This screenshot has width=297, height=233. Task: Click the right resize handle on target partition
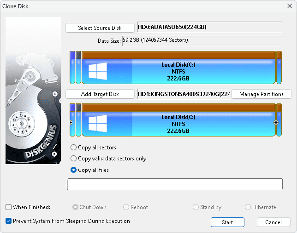(276, 123)
